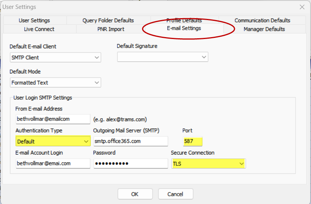Switch to the User Settings tab
The height and width of the screenshot is (204, 311).
pyautogui.click(x=34, y=20)
